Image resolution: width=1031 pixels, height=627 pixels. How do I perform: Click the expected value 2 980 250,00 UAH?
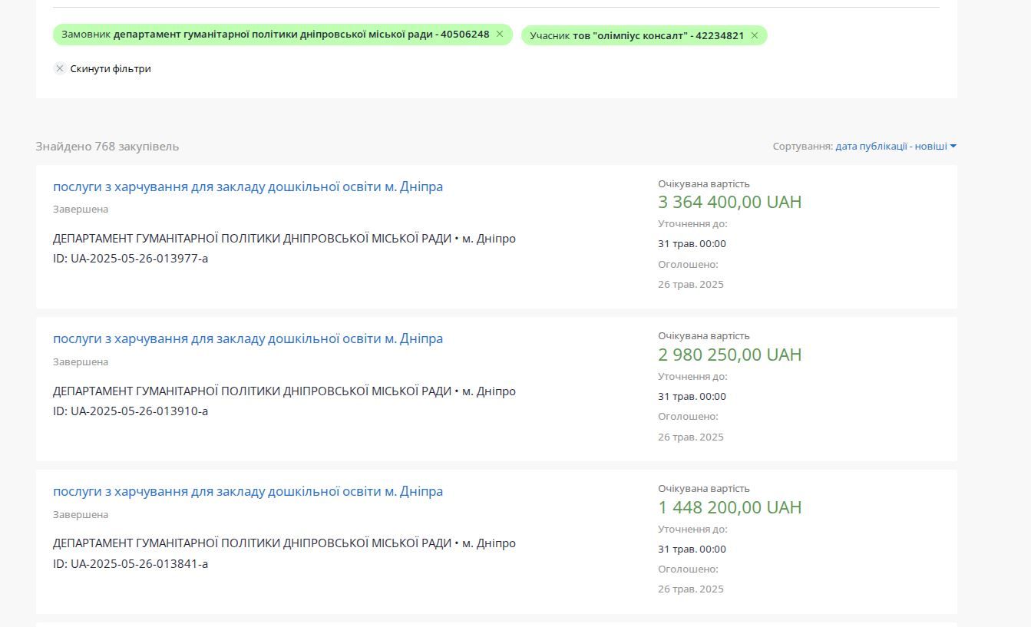[x=729, y=355]
